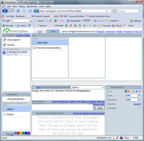Click the Duplicate task link
Image resolution: width=144 pixels, height=141 pixels.
click(x=63, y=102)
